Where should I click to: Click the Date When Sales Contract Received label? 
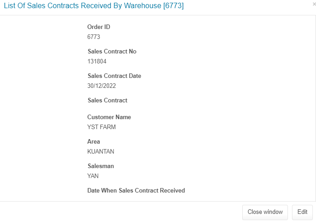click(136, 190)
